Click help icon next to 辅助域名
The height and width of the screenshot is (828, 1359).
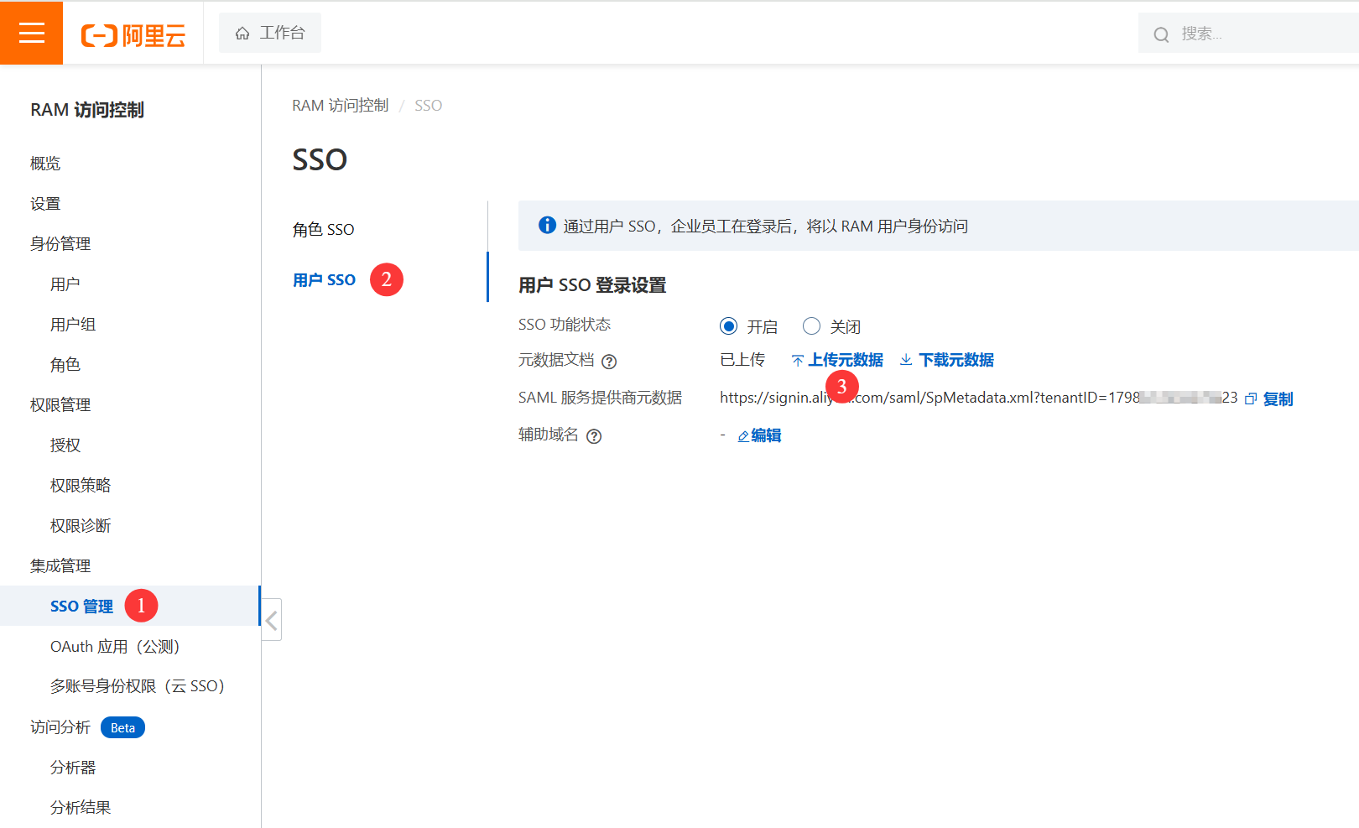point(594,436)
